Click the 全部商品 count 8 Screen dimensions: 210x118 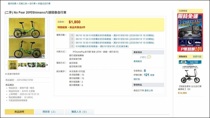[x=145, y=71]
